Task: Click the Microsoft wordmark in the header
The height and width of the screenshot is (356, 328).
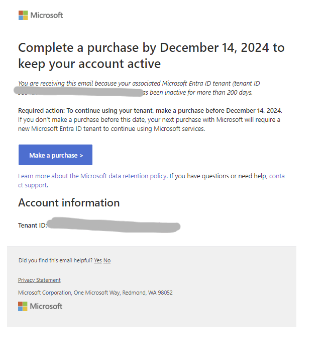Action: click(x=47, y=15)
